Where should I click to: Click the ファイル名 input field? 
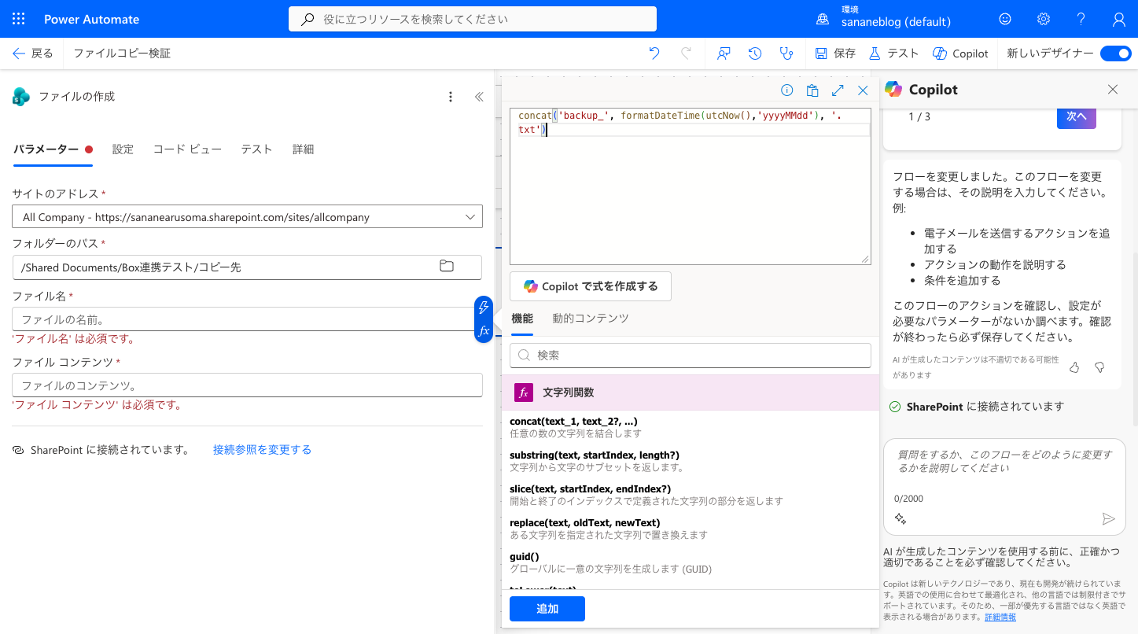click(243, 319)
